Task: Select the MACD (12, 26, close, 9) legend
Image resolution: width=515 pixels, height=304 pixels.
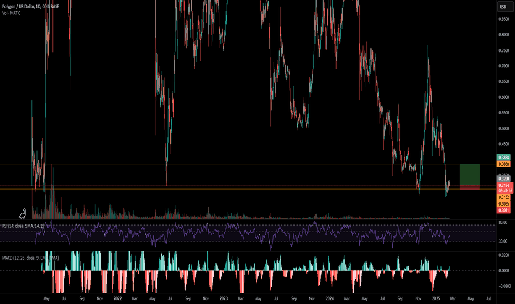Action: click(x=30, y=258)
